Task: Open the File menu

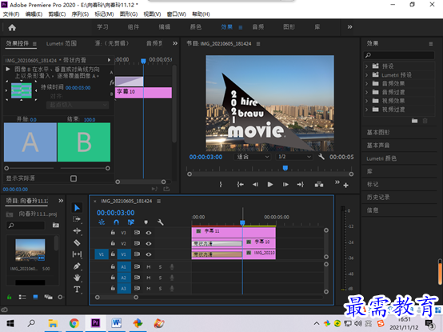Action: coord(11,14)
